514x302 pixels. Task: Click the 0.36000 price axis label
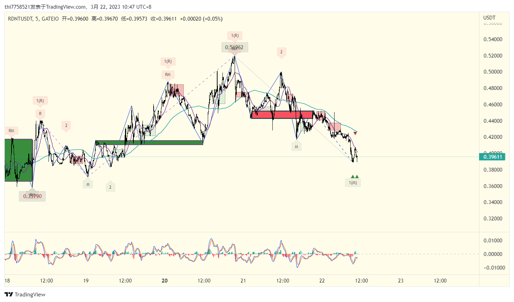[493, 186]
